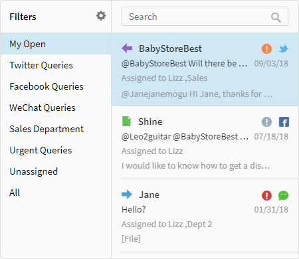Show WeChat Queries filter
Image resolution: width=299 pixels, height=259 pixels.
tap(56, 108)
